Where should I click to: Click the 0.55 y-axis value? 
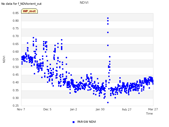point(16,59)
